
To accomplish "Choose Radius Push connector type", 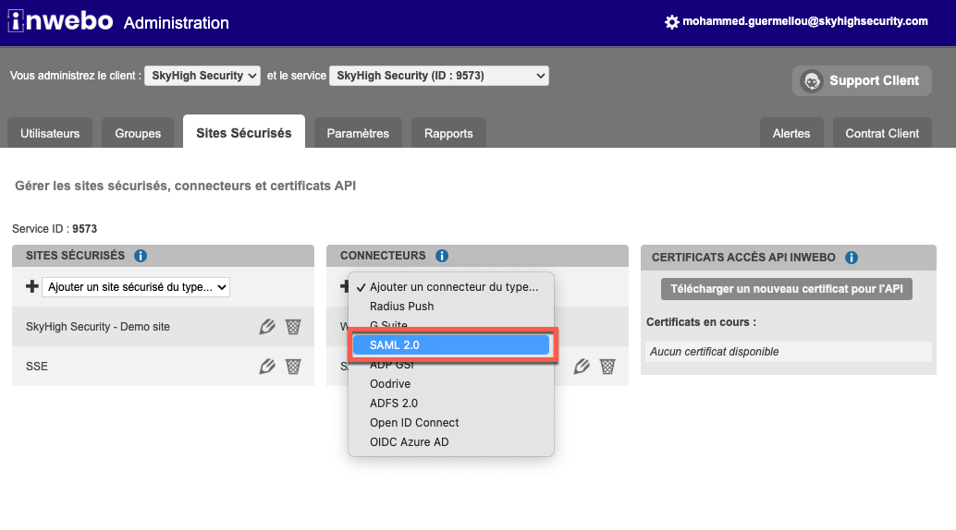I will click(x=401, y=307).
